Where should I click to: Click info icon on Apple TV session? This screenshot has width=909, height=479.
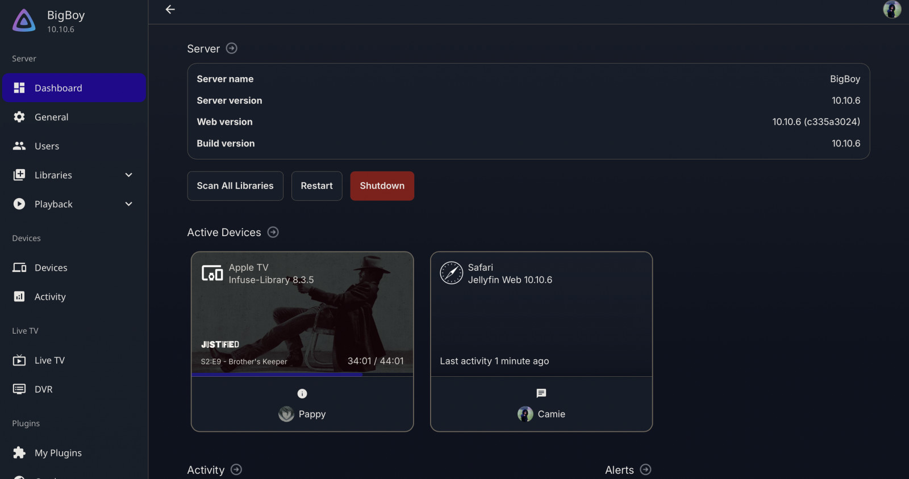pyautogui.click(x=302, y=393)
